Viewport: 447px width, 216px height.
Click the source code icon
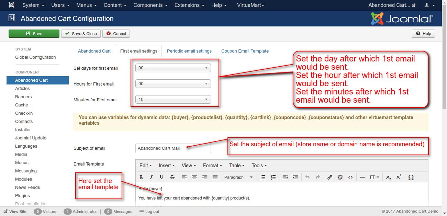coord(350,177)
